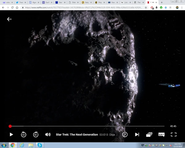The width and height of the screenshot is (185, 148).
Task: Skip to the next episode
Action: (x=137, y=134)
